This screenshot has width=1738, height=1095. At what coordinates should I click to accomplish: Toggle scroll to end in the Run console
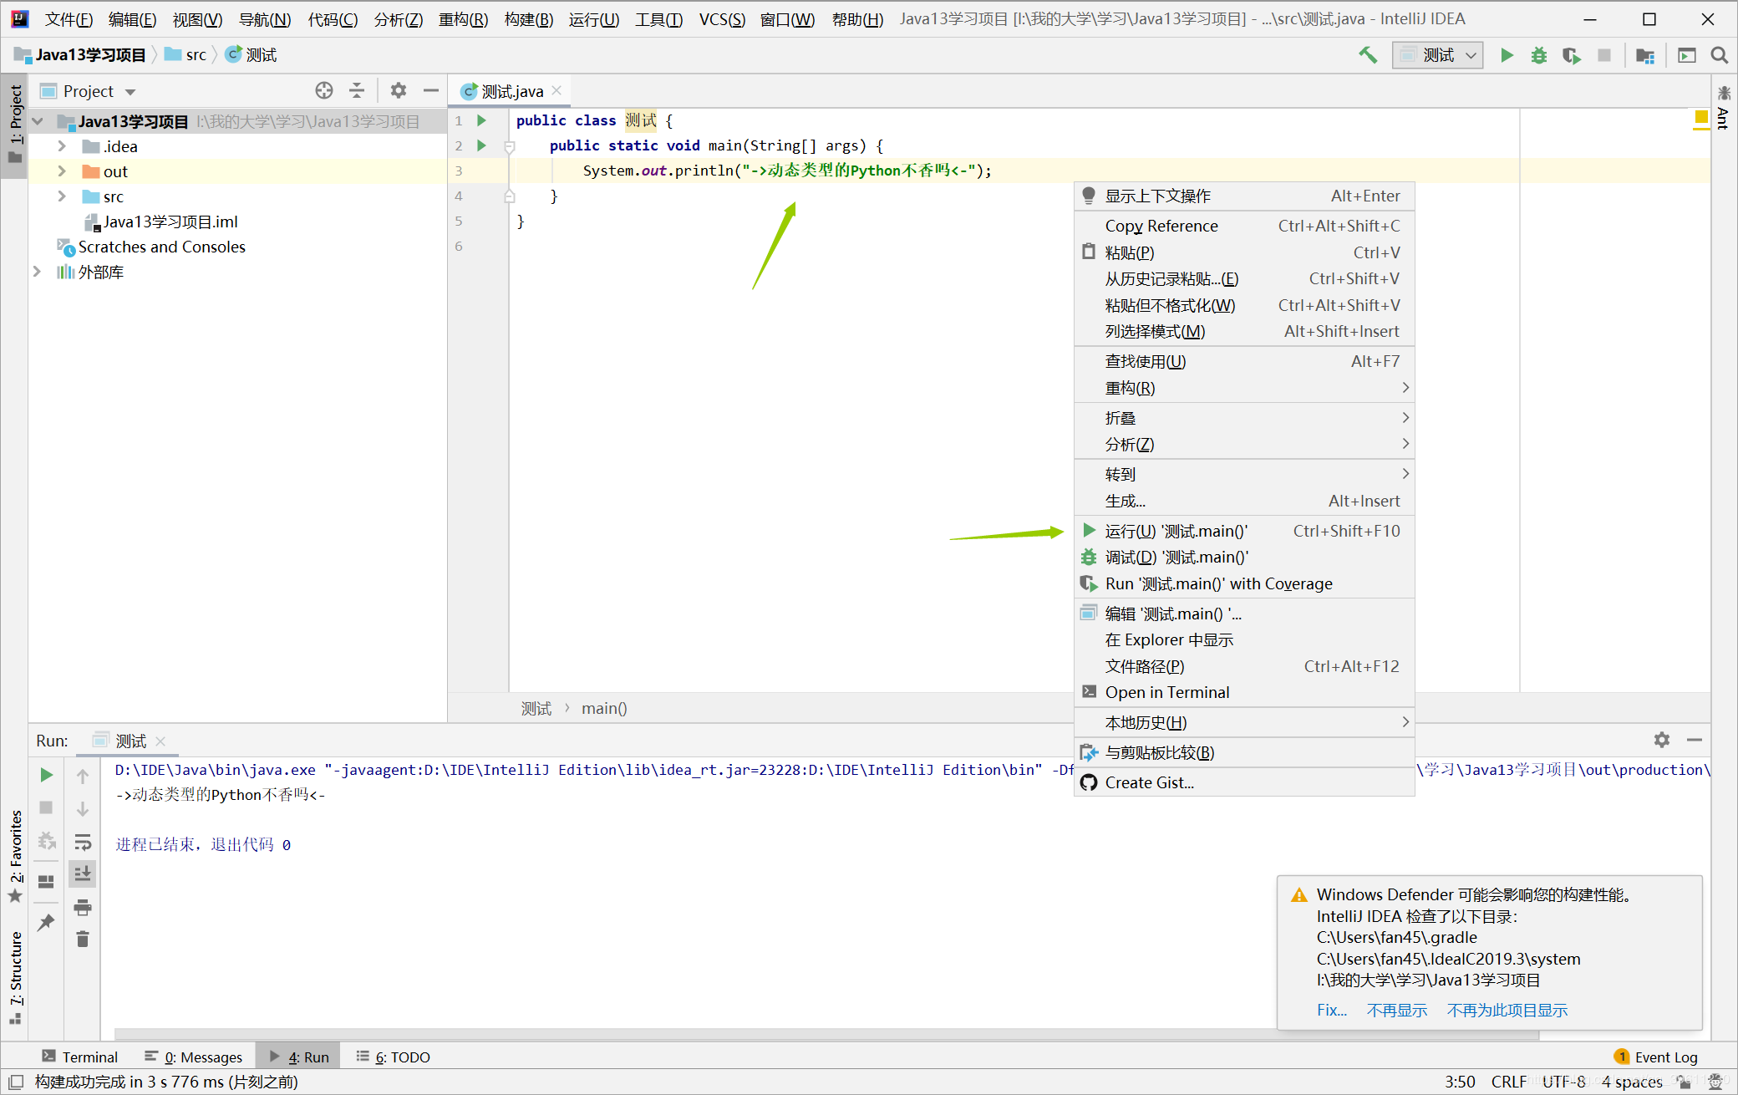point(83,874)
